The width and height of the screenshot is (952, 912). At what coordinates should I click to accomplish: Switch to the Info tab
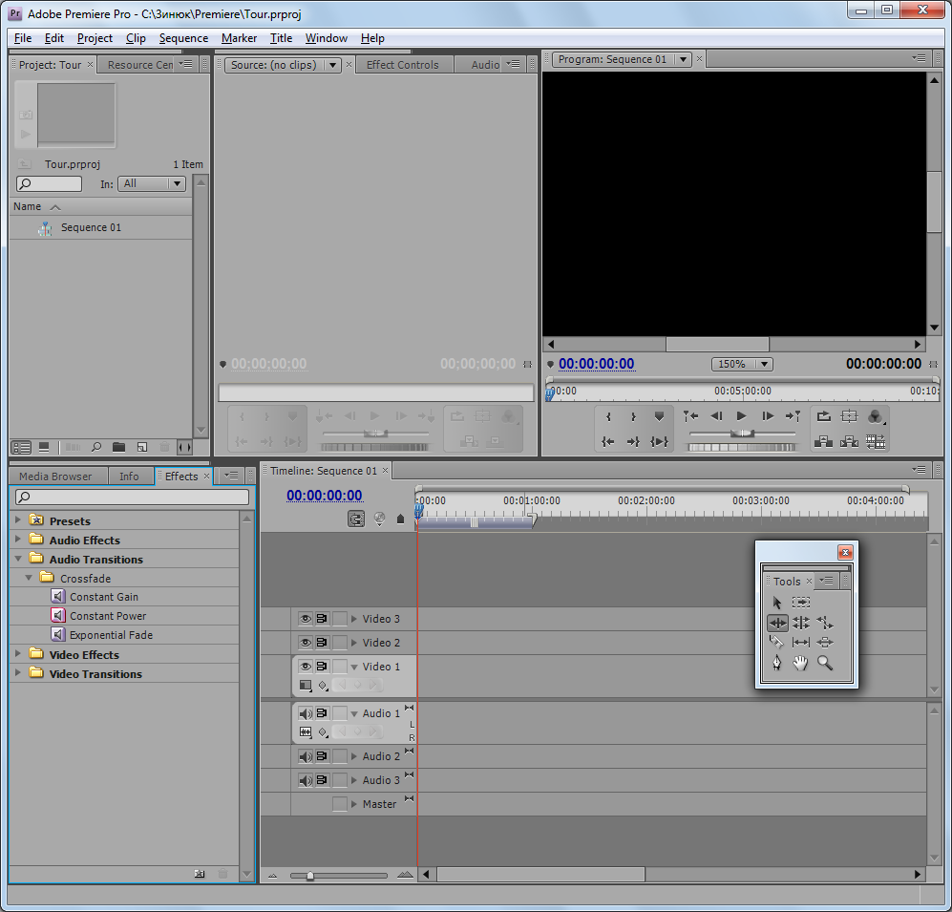[129, 477]
